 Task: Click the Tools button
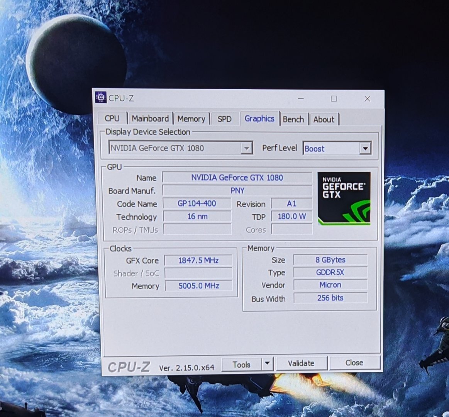click(x=241, y=364)
